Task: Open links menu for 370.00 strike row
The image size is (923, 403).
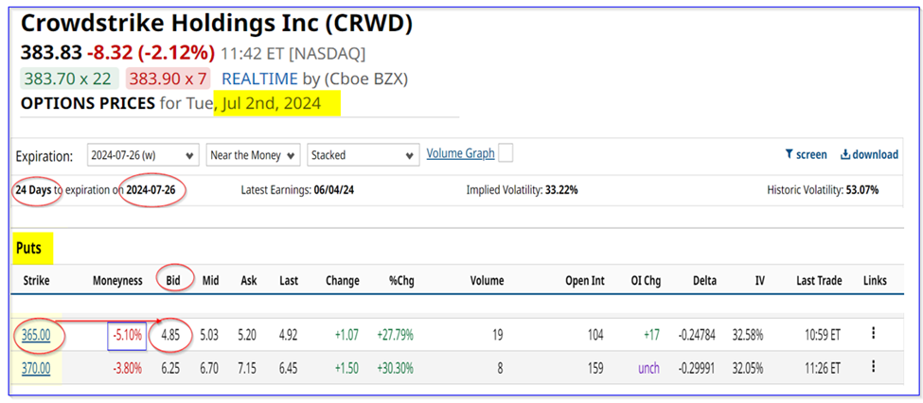Action: coord(873,366)
